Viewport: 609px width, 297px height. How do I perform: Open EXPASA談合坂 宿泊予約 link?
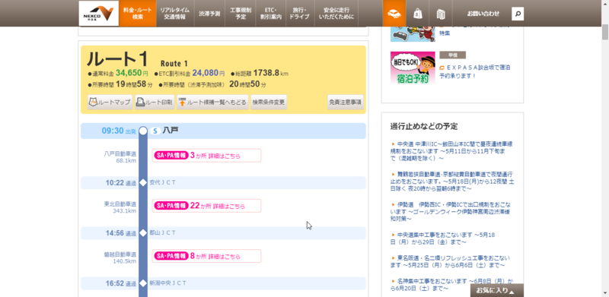click(x=474, y=71)
